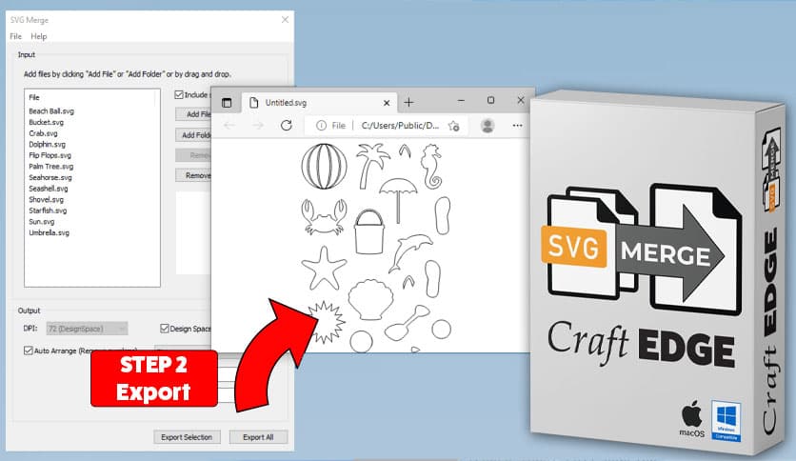Click the lower Remove button
The image size is (796, 461).
(193, 175)
